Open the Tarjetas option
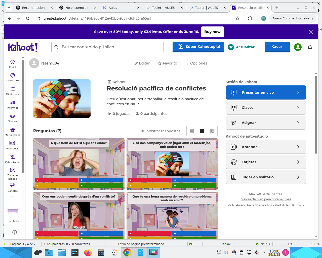The image size is (322, 258). coord(266,162)
